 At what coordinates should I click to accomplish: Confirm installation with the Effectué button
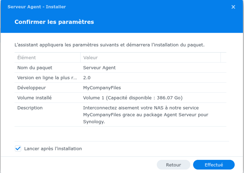click(214, 165)
